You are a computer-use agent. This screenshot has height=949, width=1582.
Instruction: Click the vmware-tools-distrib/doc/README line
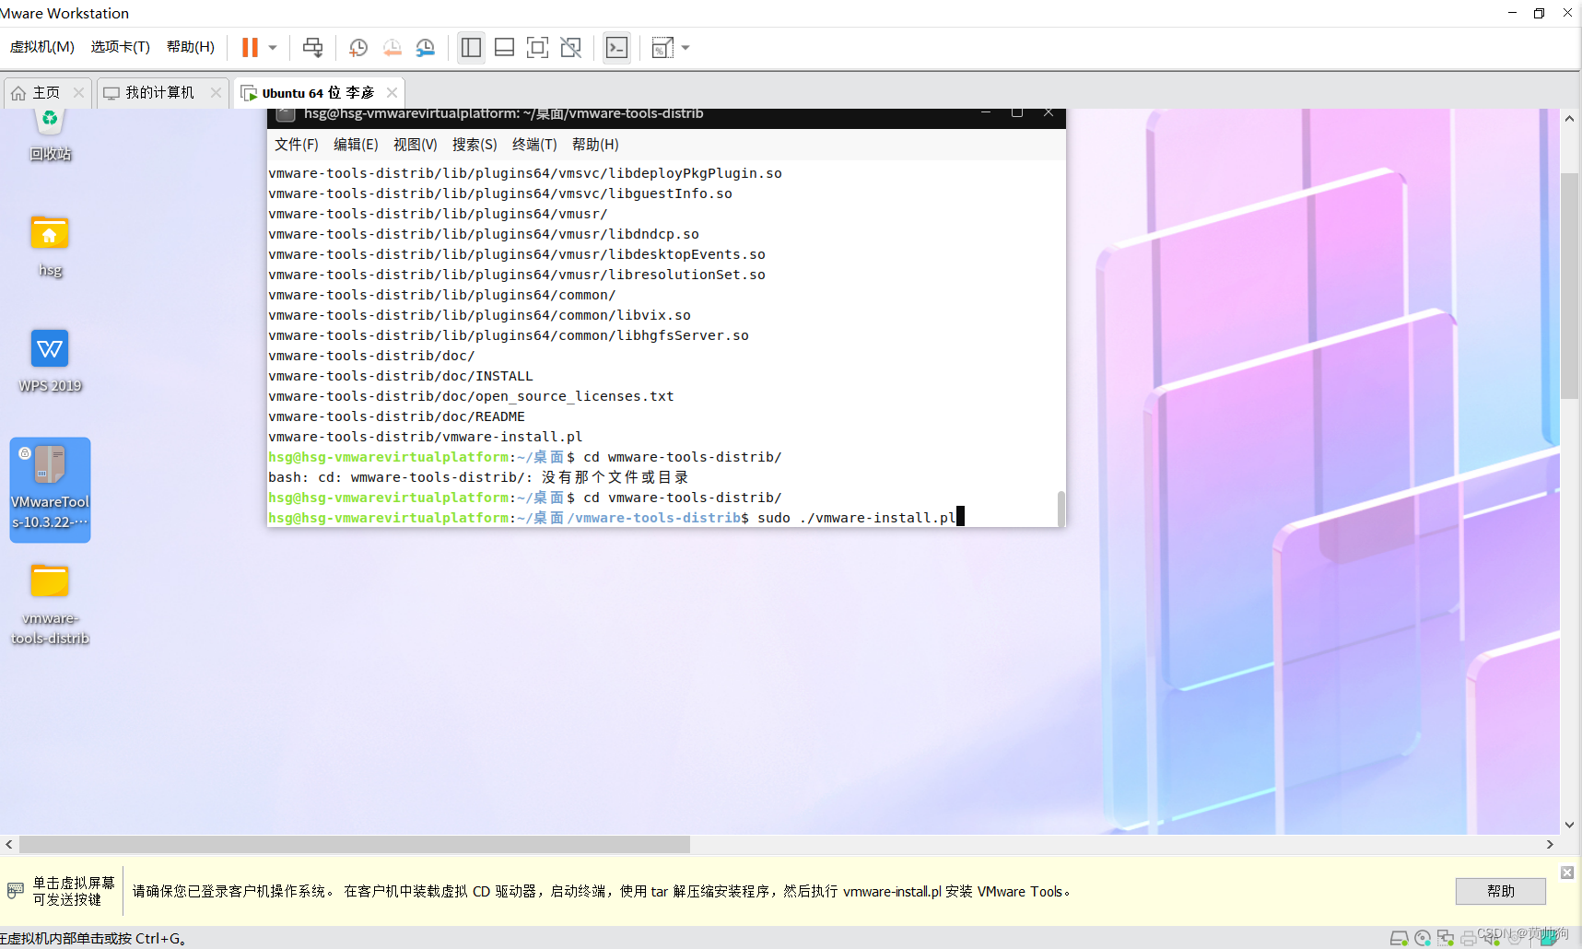[396, 416]
